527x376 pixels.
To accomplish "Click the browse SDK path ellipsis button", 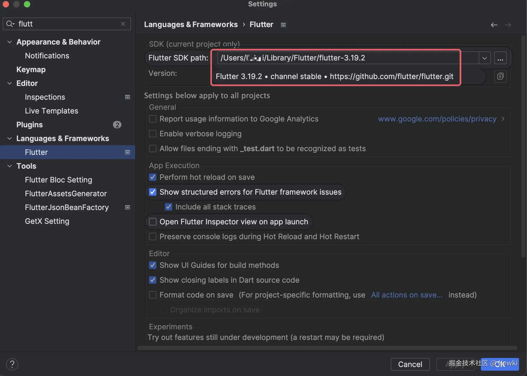I will pos(500,58).
